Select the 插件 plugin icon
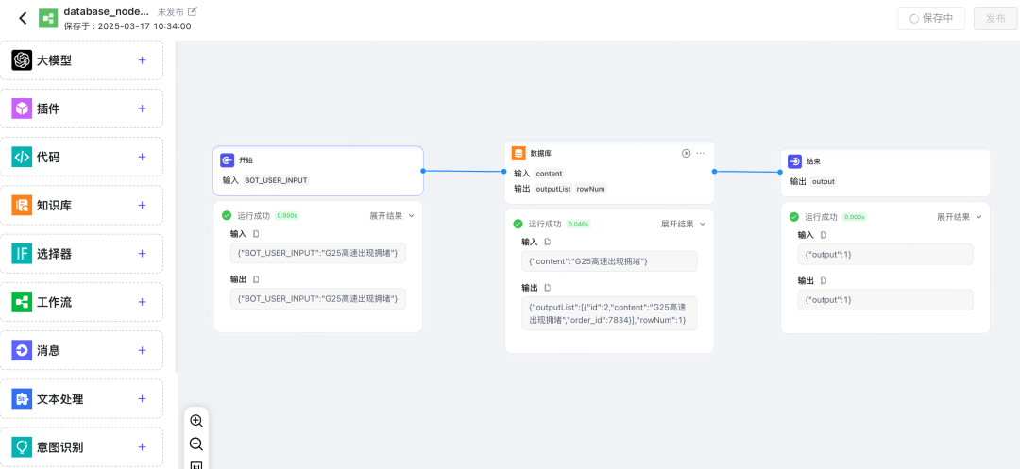Viewport: 1020px width, 469px height. [22, 109]
